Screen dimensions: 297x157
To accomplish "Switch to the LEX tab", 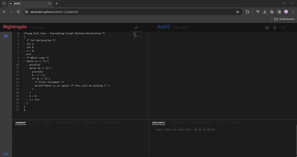I will 35,123.
